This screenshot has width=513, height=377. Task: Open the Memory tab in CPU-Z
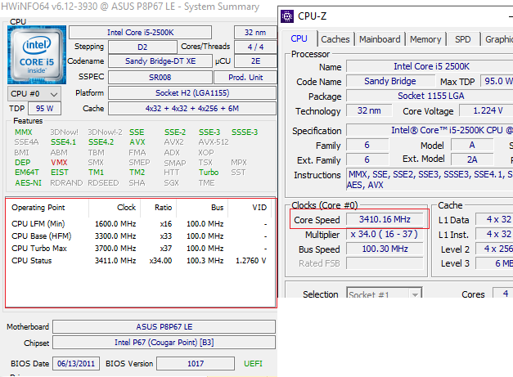click(425, 39)
